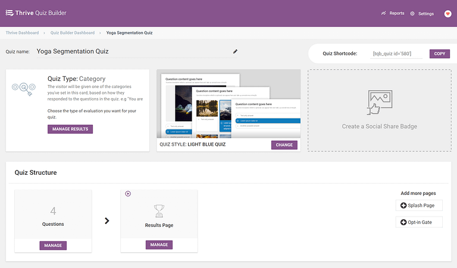This screenshot has width=457, height=268.
Task: Go to the Quiz Builder Dashboard breadcrumb
Action: [73, 33]
